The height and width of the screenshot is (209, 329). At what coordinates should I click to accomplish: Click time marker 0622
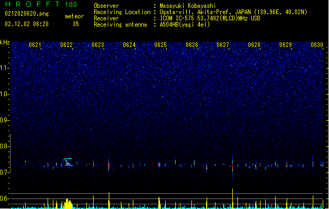pyautogui.click(x=66, y=45)
